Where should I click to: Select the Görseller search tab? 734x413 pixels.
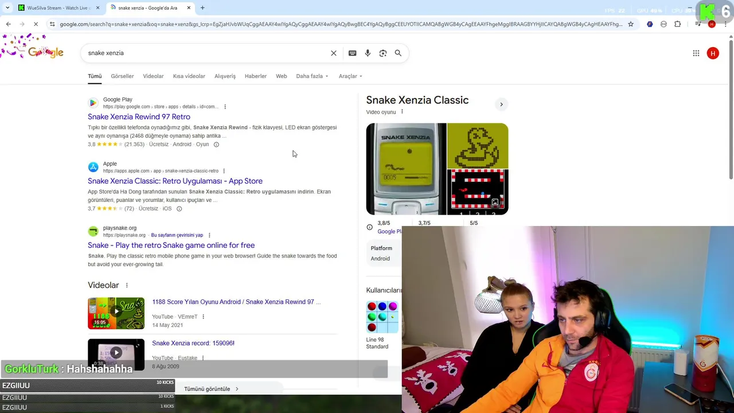(122, 76)
